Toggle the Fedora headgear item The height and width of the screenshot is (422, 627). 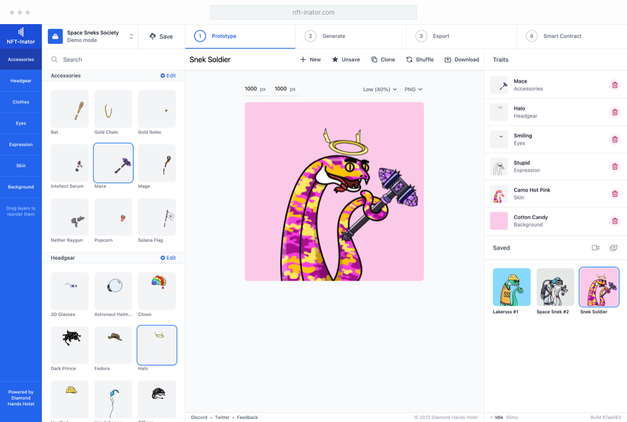(113, 345)
